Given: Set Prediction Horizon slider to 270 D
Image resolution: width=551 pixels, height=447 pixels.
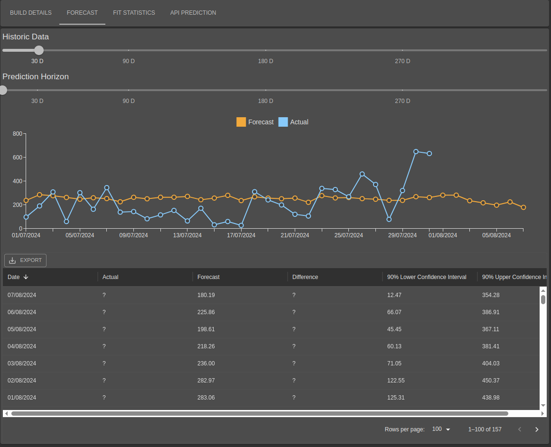Looking at the screenshot, I should [402, 90].
